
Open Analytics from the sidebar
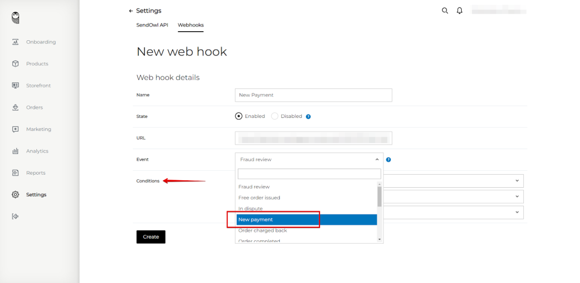37,151
